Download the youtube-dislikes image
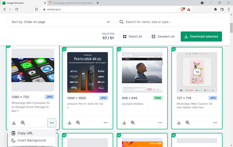 [x=124, y=123]
